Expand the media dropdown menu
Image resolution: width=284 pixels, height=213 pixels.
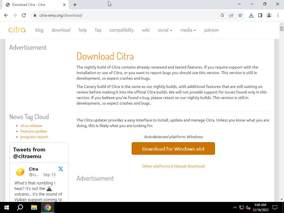coord(188,30)
